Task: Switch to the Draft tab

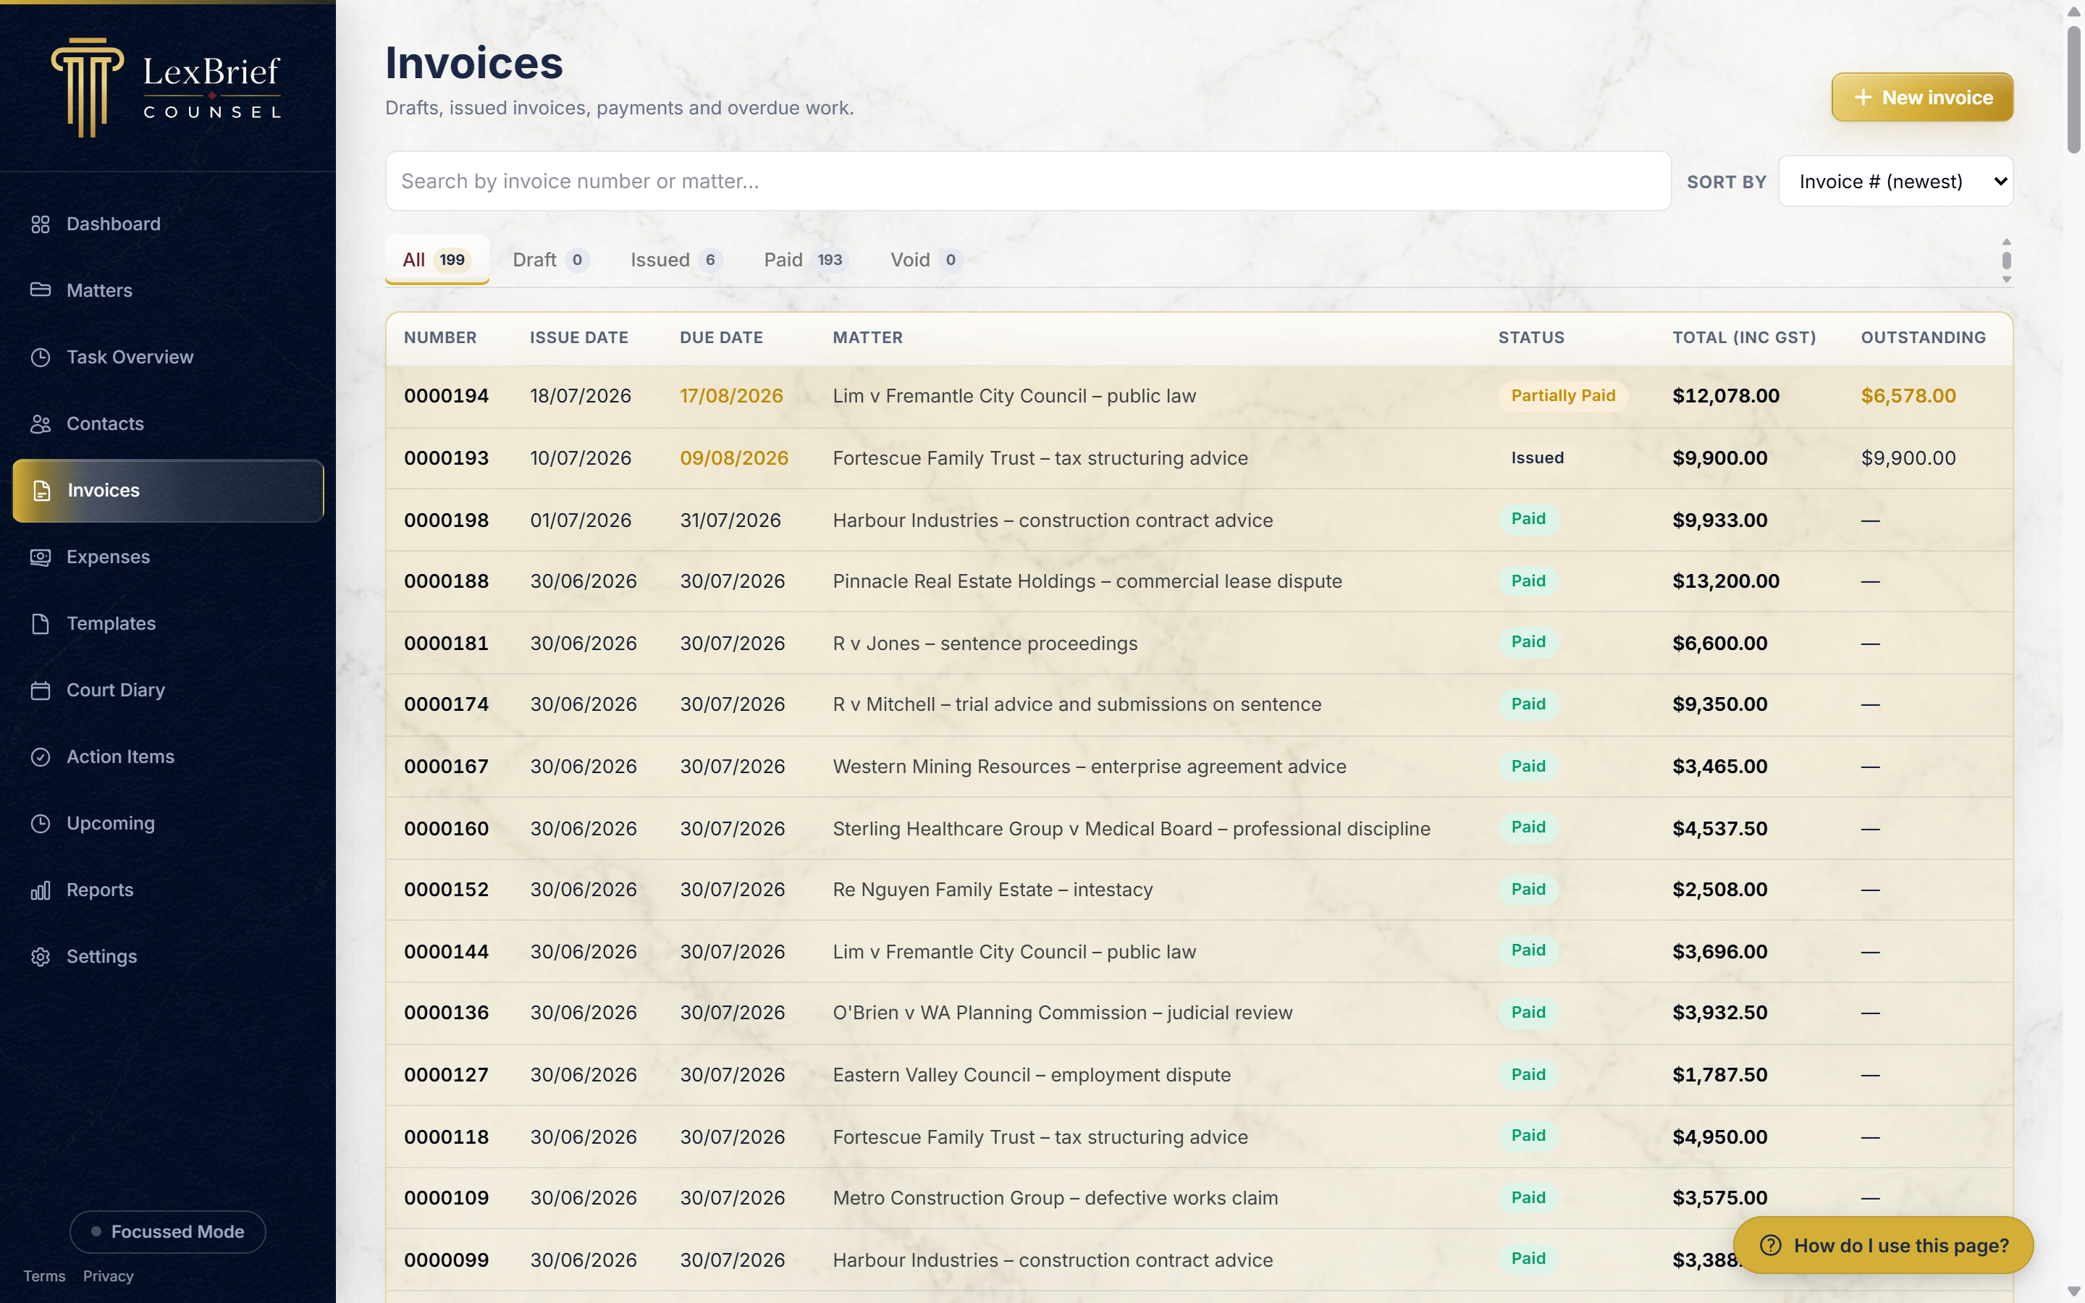Action: coord(550,259)
